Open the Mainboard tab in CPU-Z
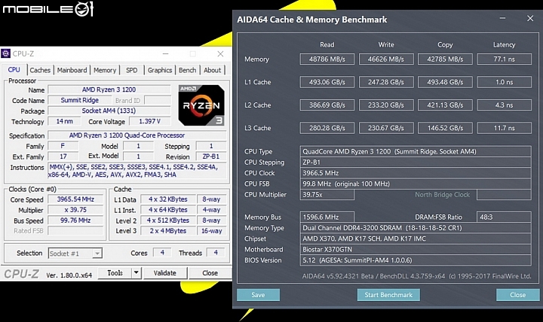 point(72,70)
